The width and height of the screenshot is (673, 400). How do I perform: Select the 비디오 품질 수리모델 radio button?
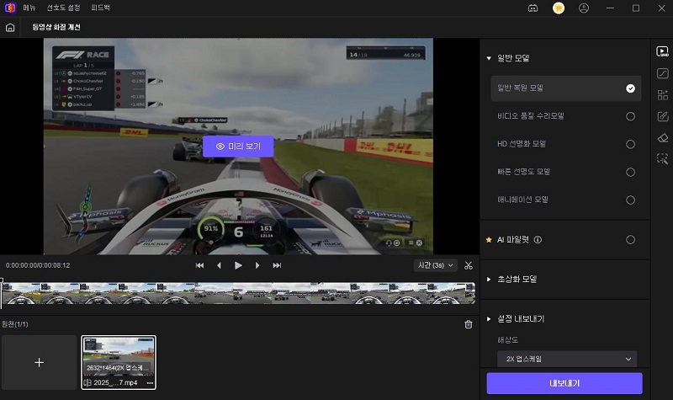click(x=630, y=116)
